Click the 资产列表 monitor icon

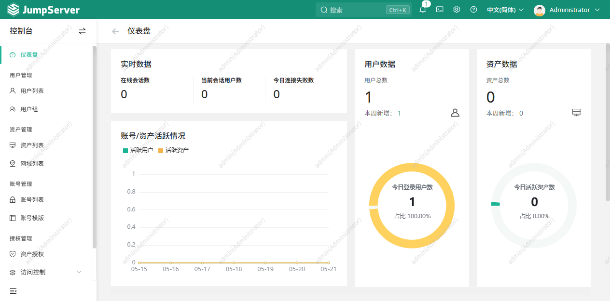13,145
